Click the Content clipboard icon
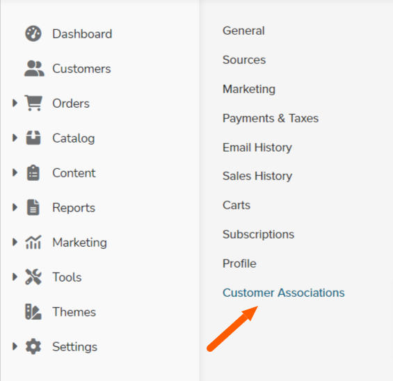Image resolution: width=393 pixels, height=381 pixels. point(33,172)
